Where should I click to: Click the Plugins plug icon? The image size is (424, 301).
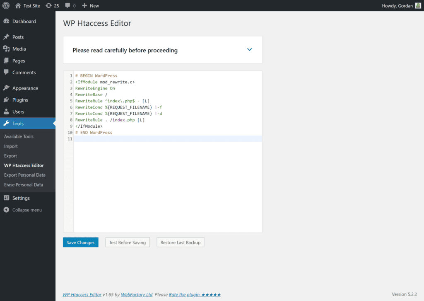pos(7,100)
